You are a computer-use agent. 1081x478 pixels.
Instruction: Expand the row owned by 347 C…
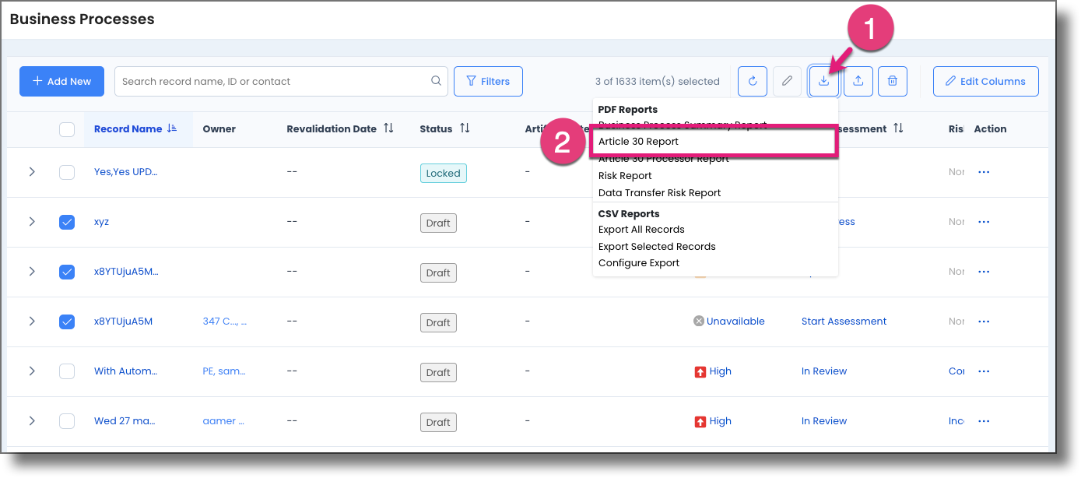pos(32,322)
